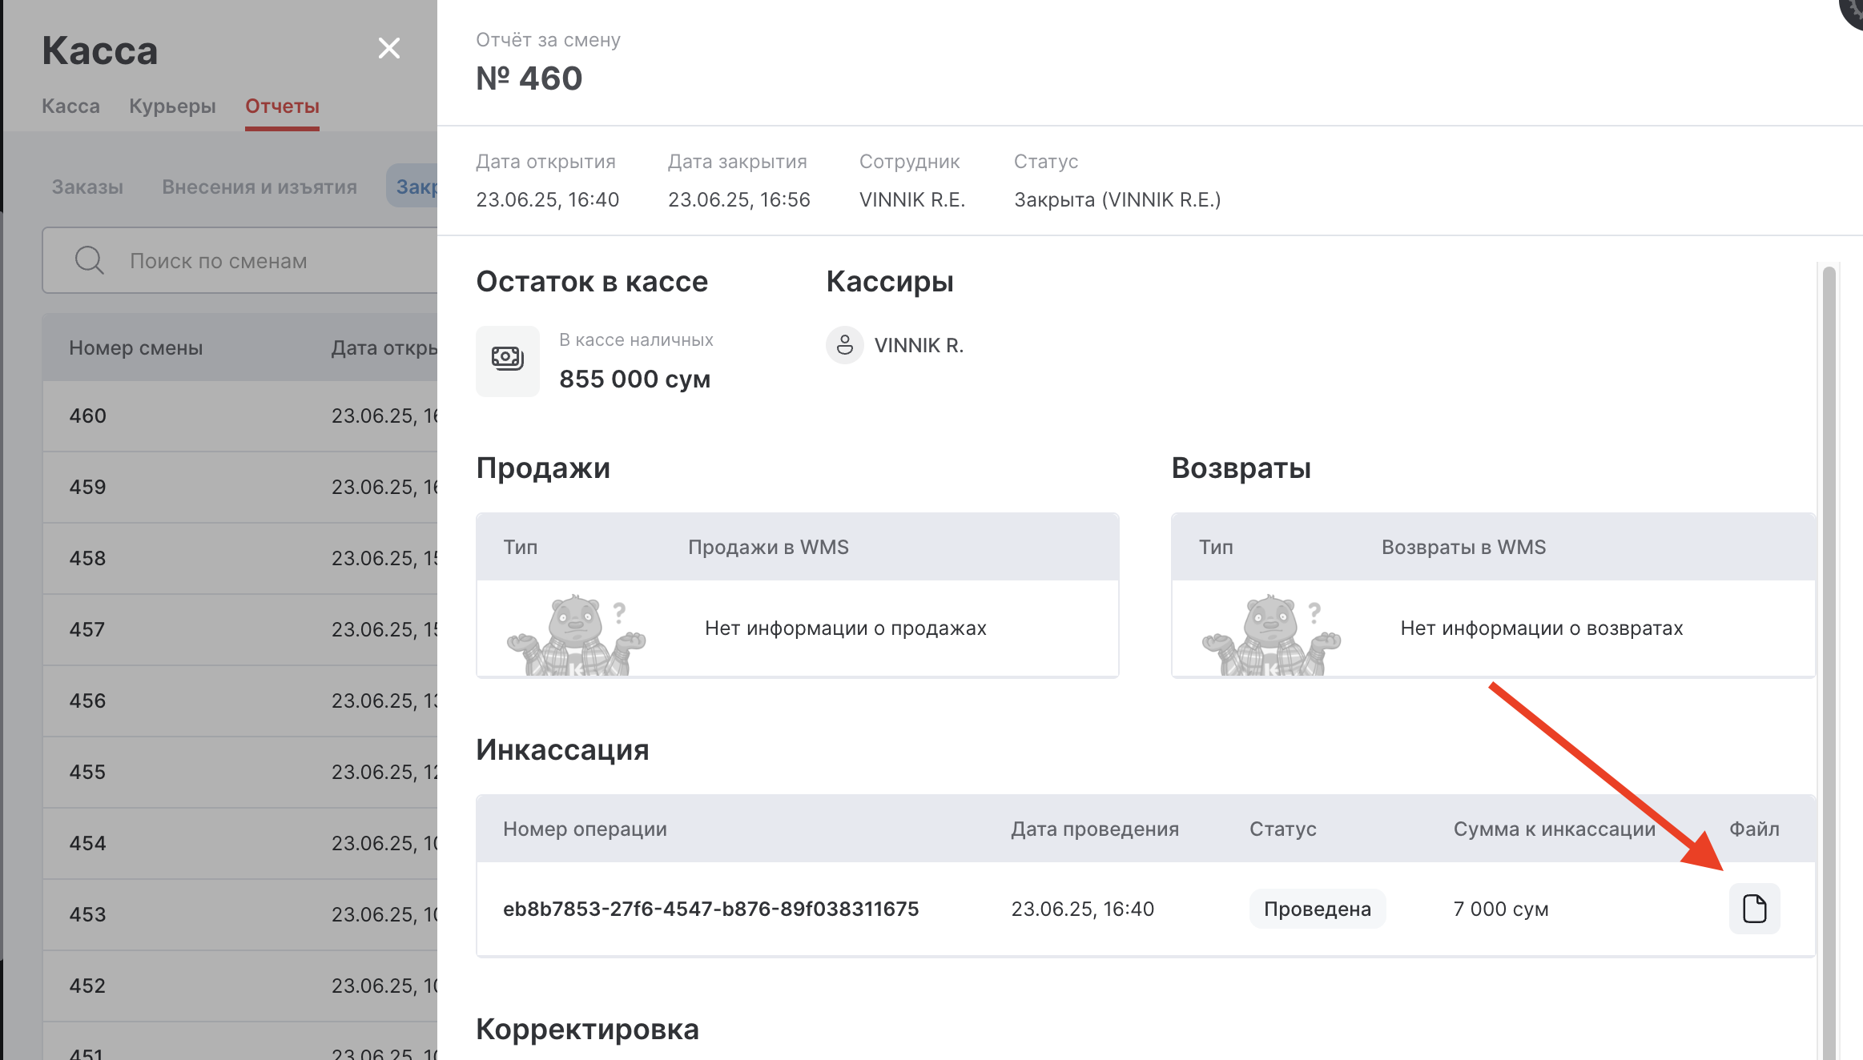1863x1060 pixels.
Task: Click the Проведена status badge
Action: (x=1317, y=909)
